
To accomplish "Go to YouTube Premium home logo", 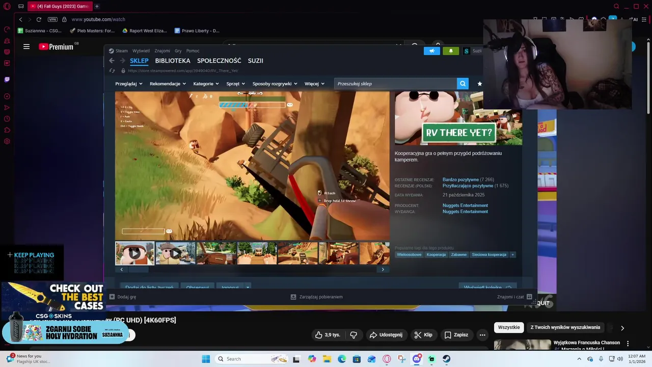I will point(56,46).
